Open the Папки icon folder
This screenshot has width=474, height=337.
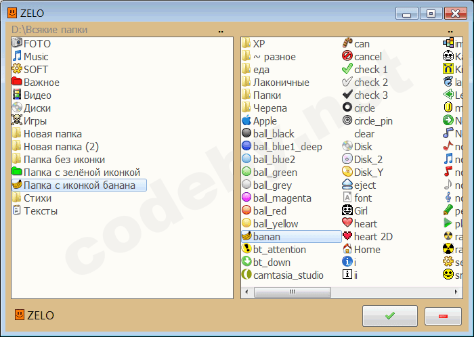262,95
